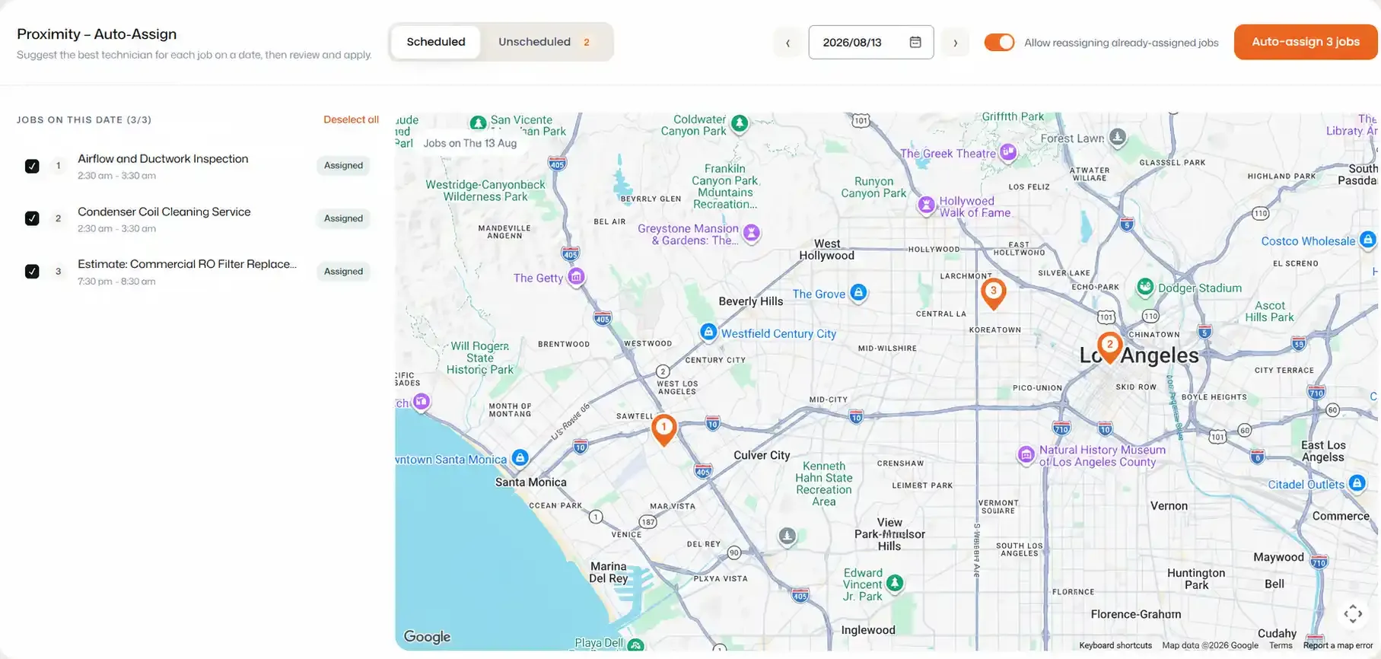Open the calendar picker icon

[915, 42]
